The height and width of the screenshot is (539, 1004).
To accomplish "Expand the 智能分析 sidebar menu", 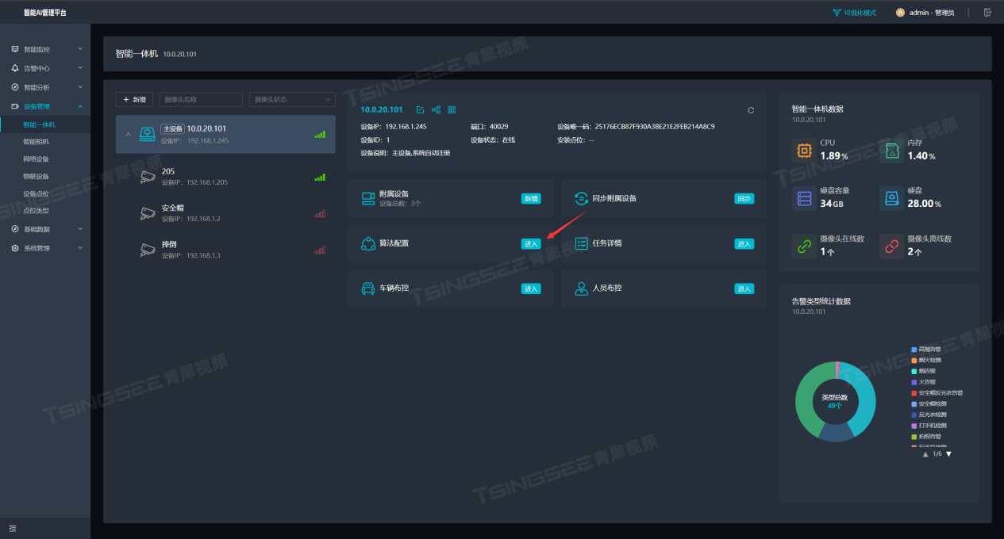I will point(45,87).
